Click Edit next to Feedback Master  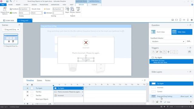point(189,41)
